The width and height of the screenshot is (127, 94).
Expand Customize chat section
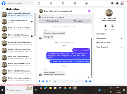pyautogui.click(x=109, y=34)
